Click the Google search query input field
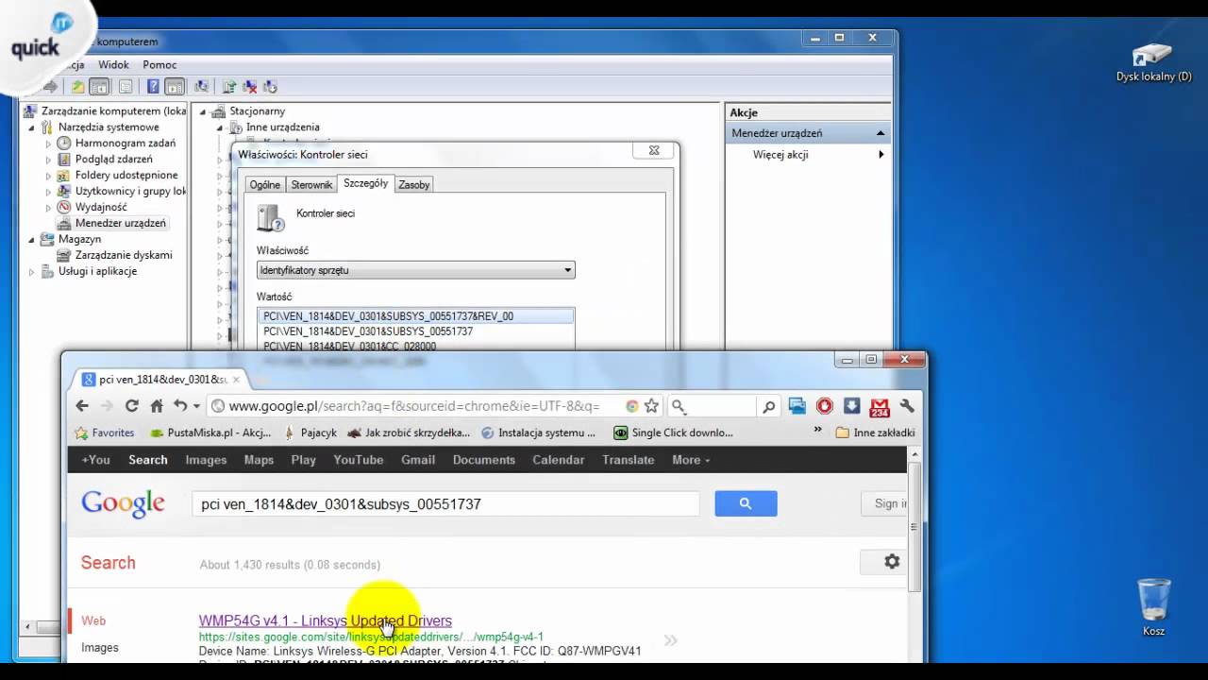The width and height of the screenshot is (1208, 680). click(445, 503)
